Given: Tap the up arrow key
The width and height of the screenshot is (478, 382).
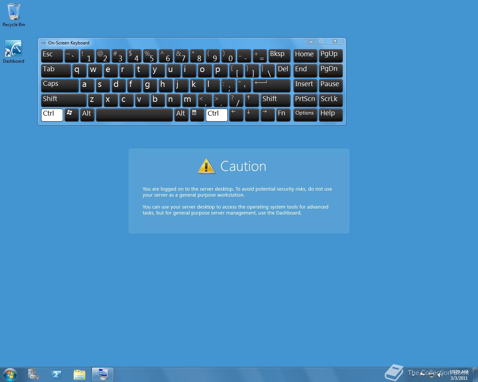Looking at the screenshot, I should click(x=252, y=100).
